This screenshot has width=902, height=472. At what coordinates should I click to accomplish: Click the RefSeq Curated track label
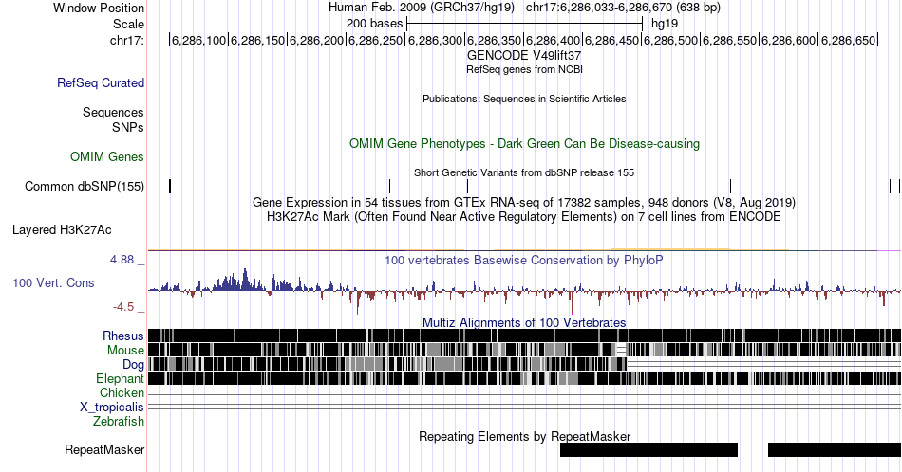click(100, 82)
